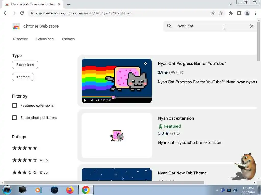Reload the Chrome Web Store page
261x195 pixels.
coord(22,13)
